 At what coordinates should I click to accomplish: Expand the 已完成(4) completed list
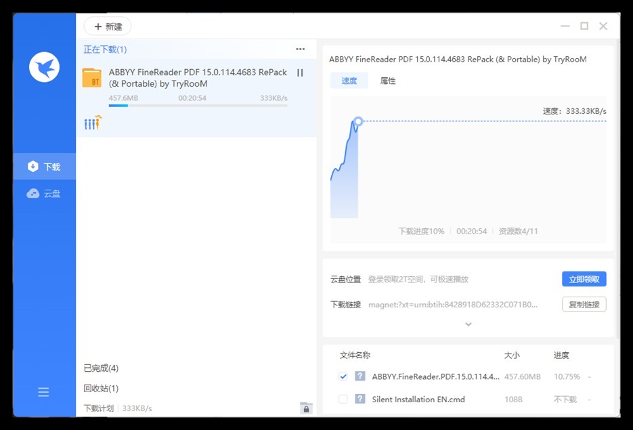coord(101,368)
